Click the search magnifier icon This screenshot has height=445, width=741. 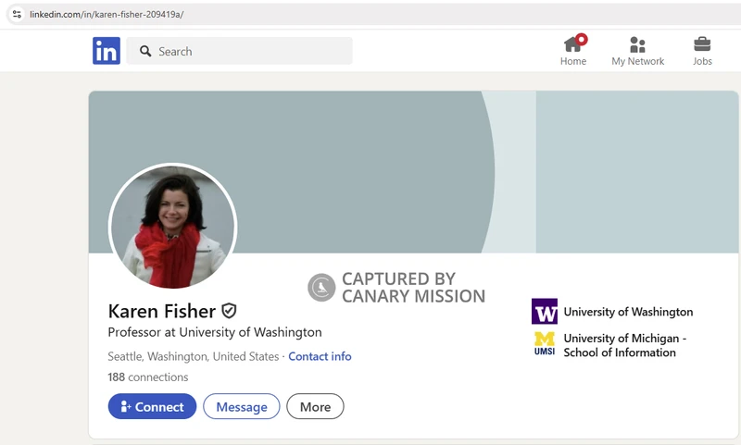click(145, 51)
